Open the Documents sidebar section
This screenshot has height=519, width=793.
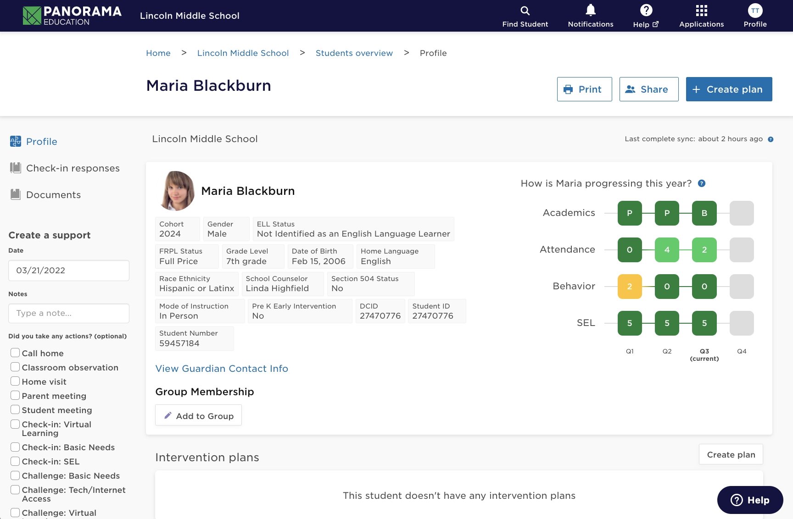pyautogui.click(x=53, y=195)
